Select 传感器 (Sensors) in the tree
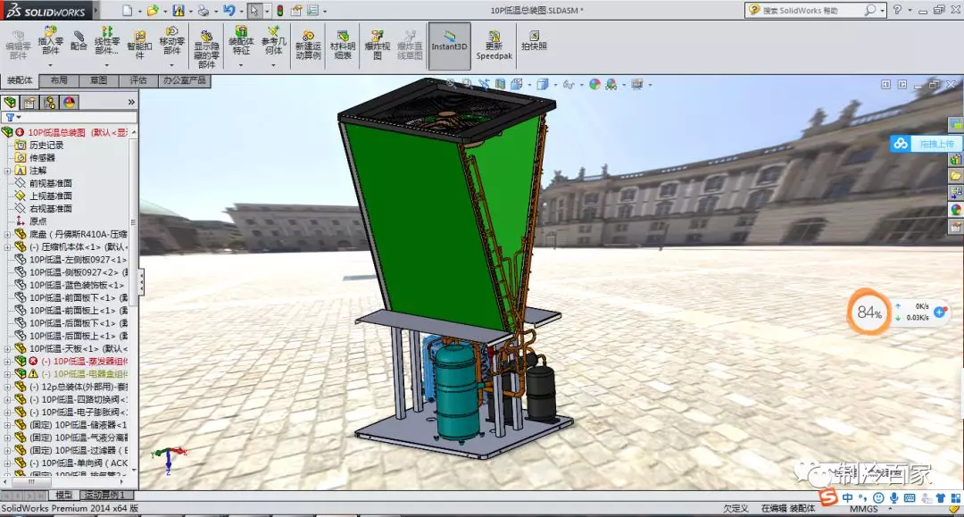Screen dimensions: 964x517 coord(42,158)
